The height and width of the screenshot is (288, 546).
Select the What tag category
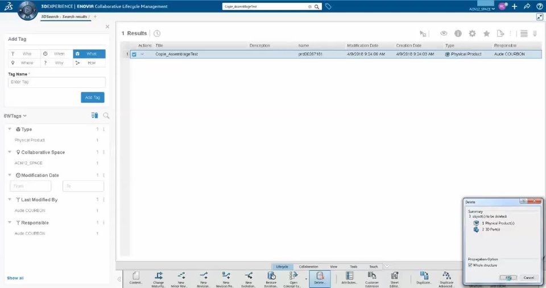point(89,54)
